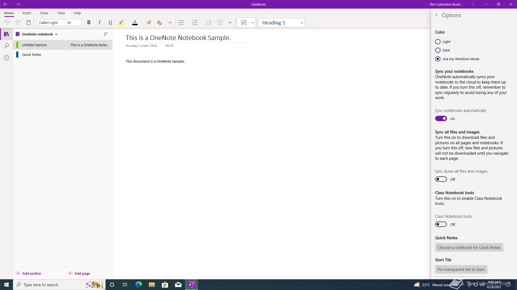The height and width of the screenshot is (290, 517).
Task: Click the page title text
Action: coord(178,38)
